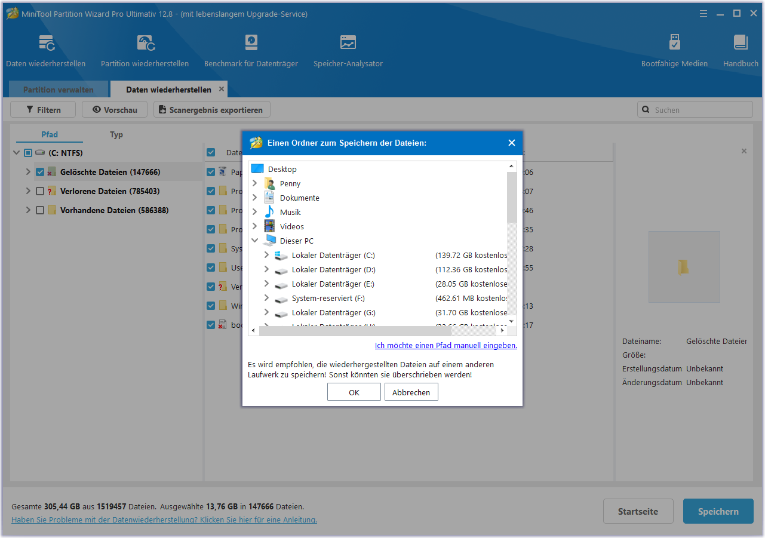Image resolution: width=765 pixels, height=538 pixels.
Task: Collapse the C: NTFS tree node
Action: coord(16,153)
